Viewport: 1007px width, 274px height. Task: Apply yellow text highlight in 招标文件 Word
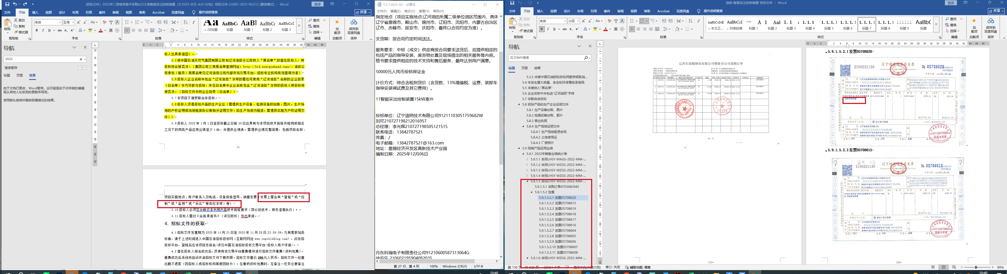pos(90,30)
